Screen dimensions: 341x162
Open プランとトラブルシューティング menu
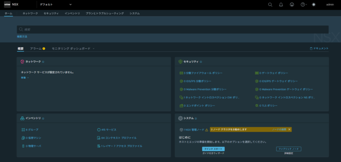(x=104, y=14)
